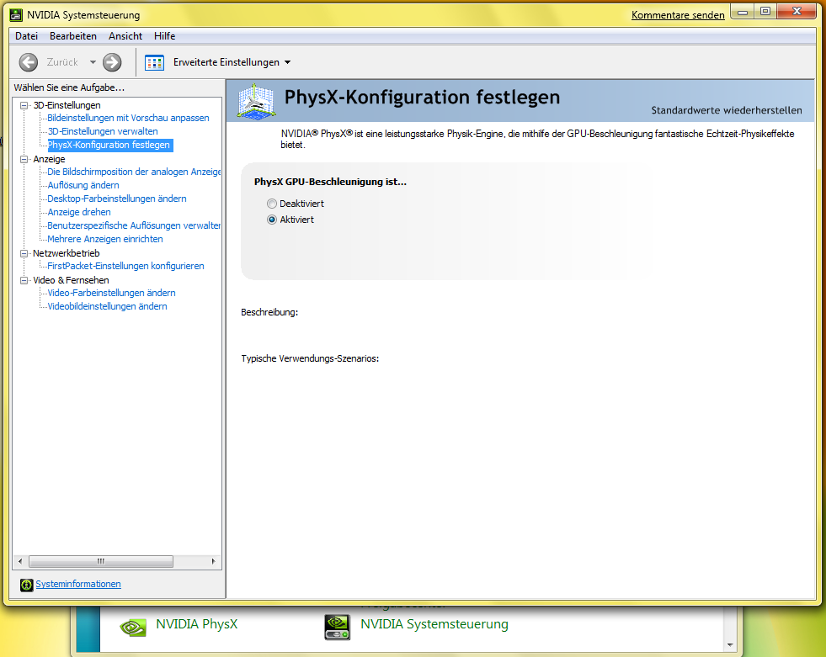Image resolution: width=826 pixels, height=657 pixels.
Task: Click the task pane scroll right arrow
Action: point(213,561)
